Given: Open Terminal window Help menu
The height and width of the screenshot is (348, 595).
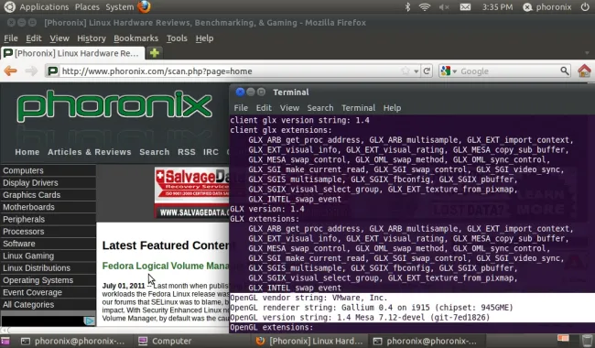Looking at the screenshot, I should point(392,108).
